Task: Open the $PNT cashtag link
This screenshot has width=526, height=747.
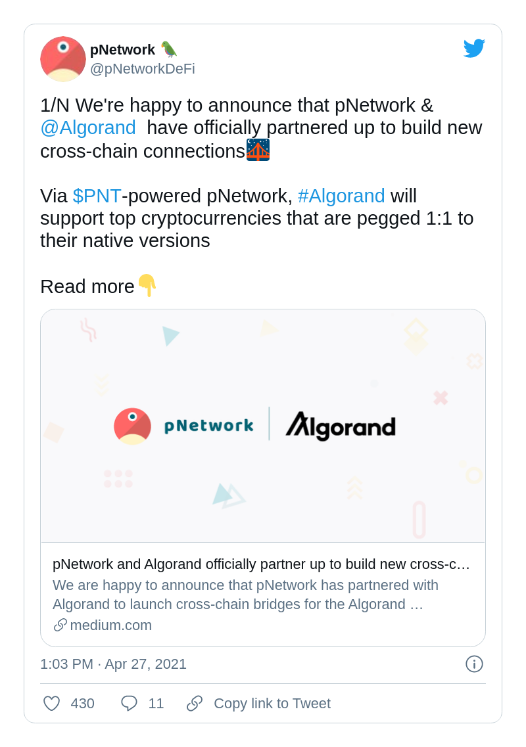Action: click(x=97, y=196)
